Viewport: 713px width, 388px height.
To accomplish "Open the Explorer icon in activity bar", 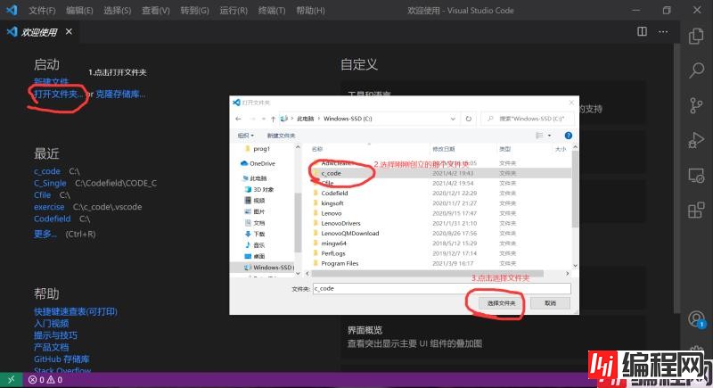I will point(696,37).
